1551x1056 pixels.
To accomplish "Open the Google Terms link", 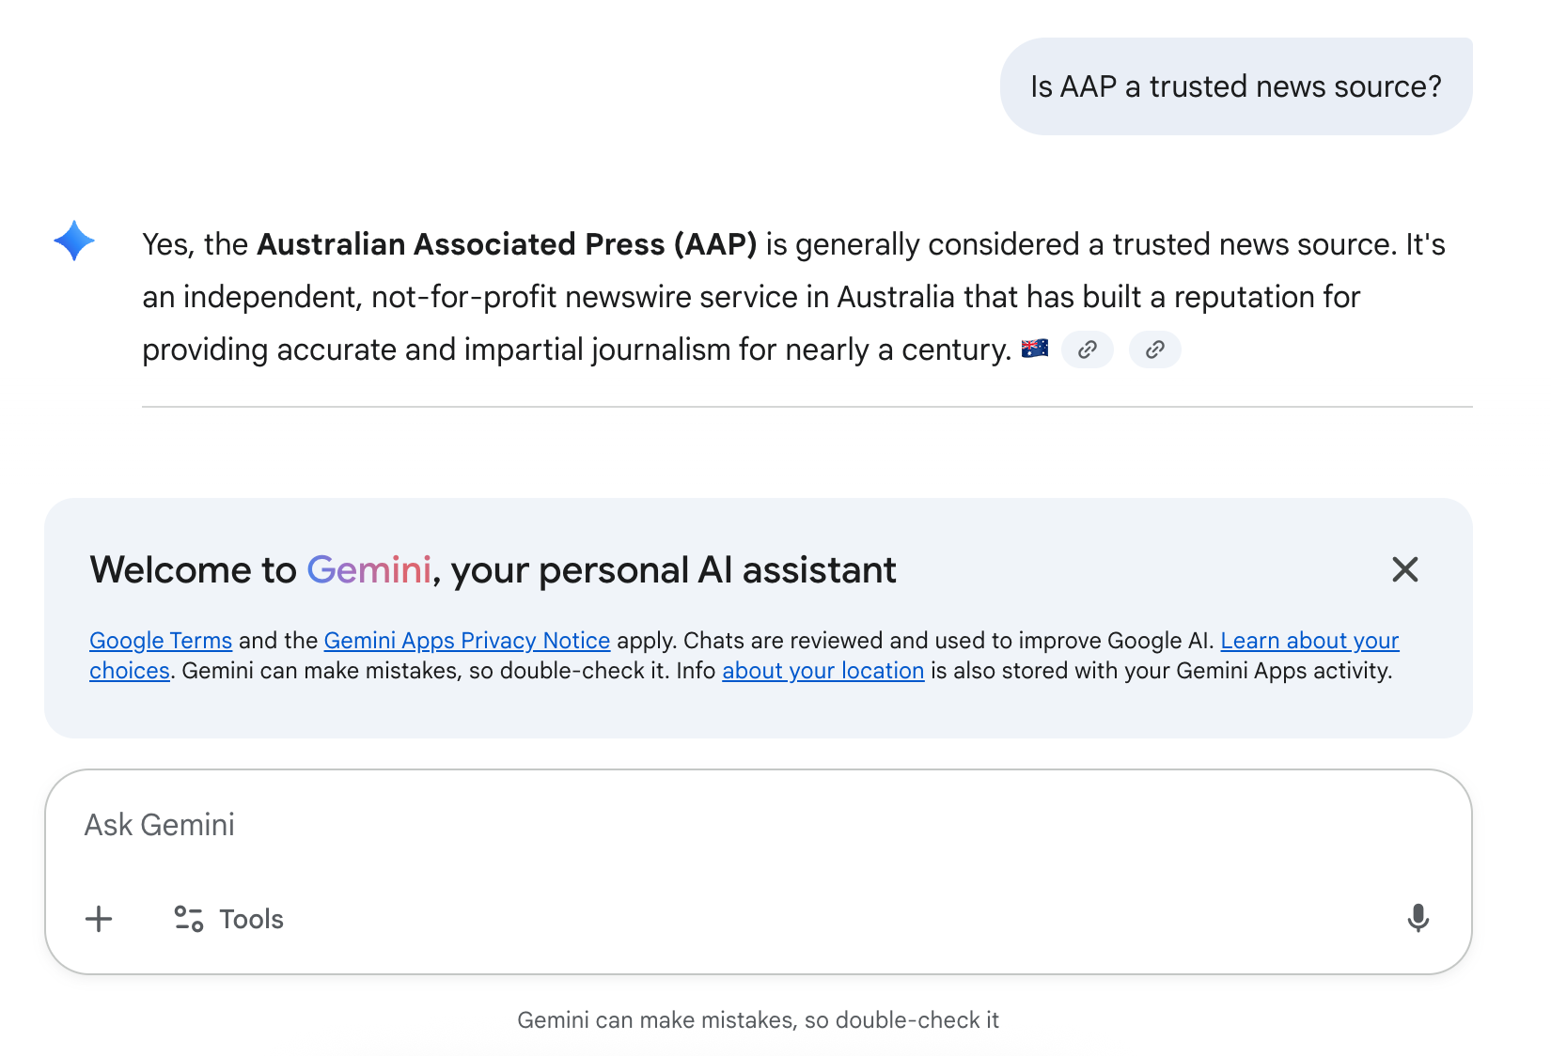I will coord(161,641).
